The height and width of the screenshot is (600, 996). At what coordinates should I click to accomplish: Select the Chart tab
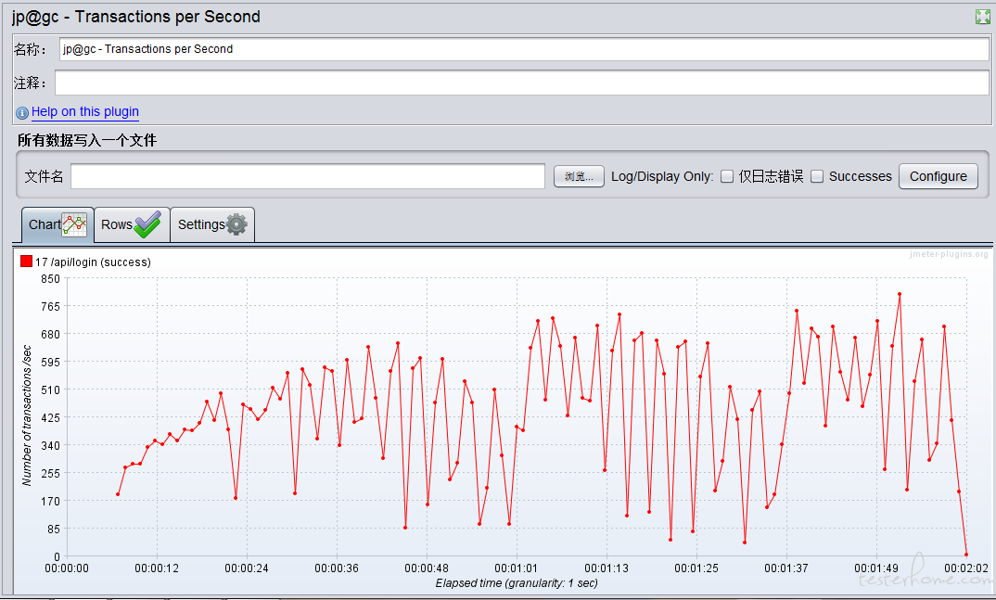45,224
